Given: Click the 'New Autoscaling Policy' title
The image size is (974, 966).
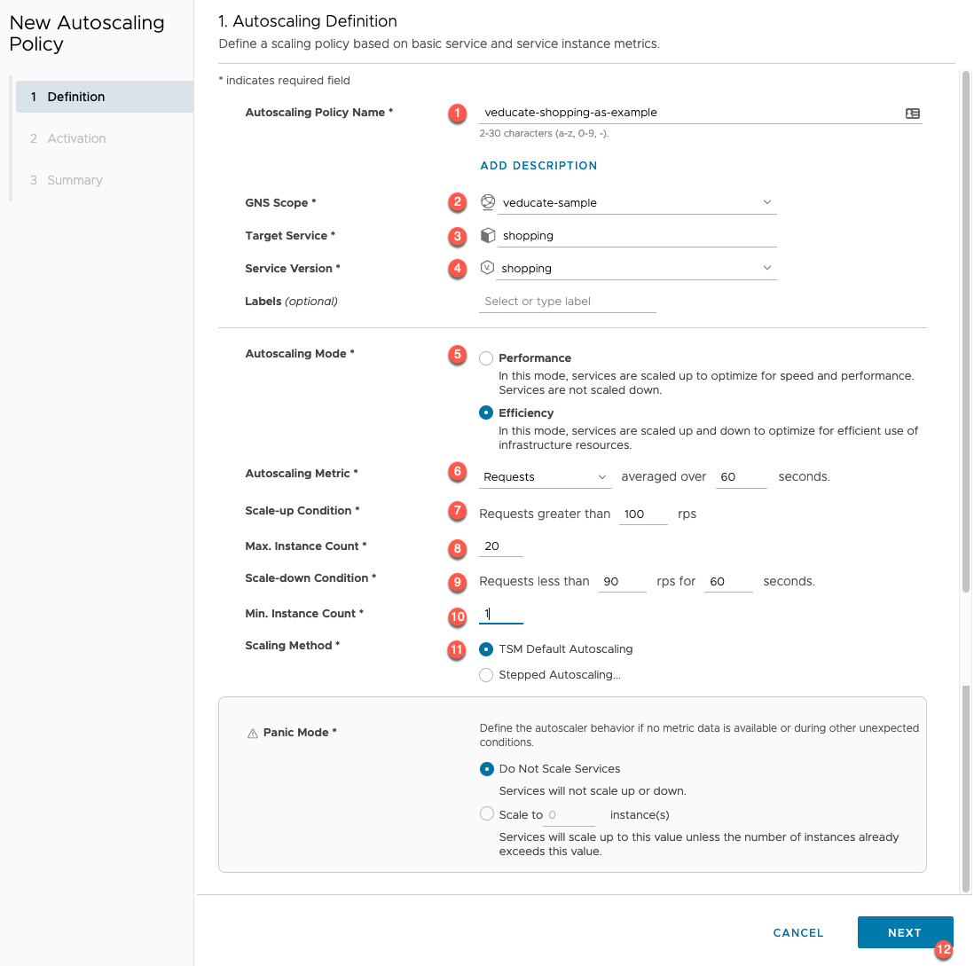Looking at the screenshot, I should click(87, 33).
